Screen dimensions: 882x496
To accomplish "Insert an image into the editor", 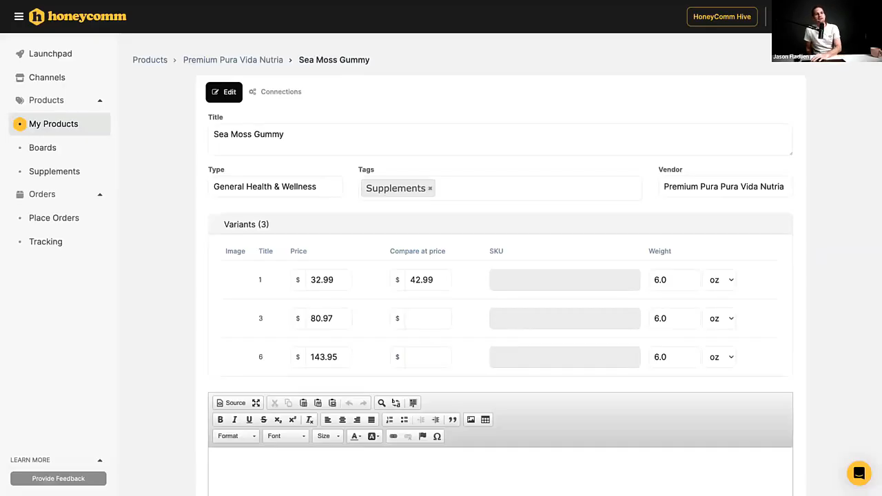I will click(x=471, y=420).
